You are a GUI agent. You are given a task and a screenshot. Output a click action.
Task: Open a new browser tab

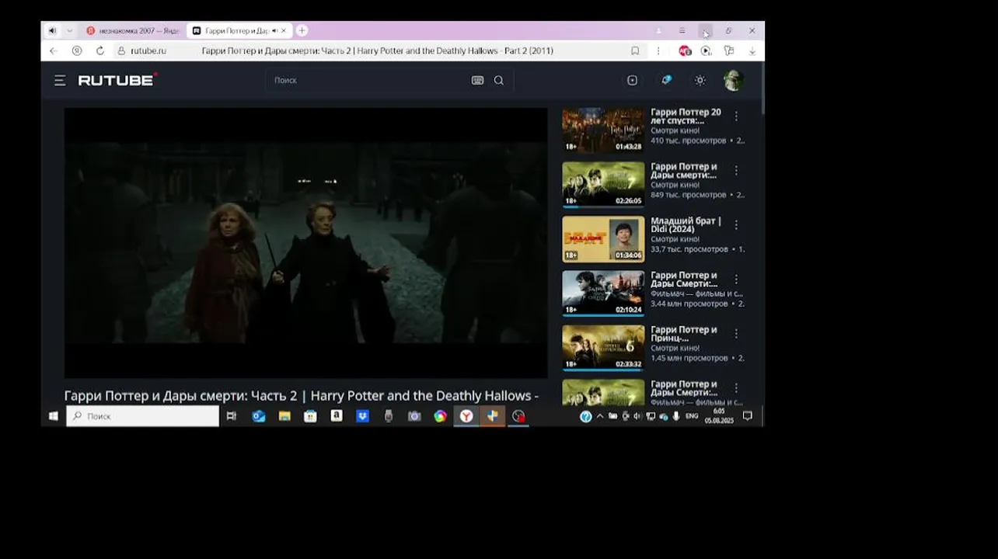[x=302, y=30]
